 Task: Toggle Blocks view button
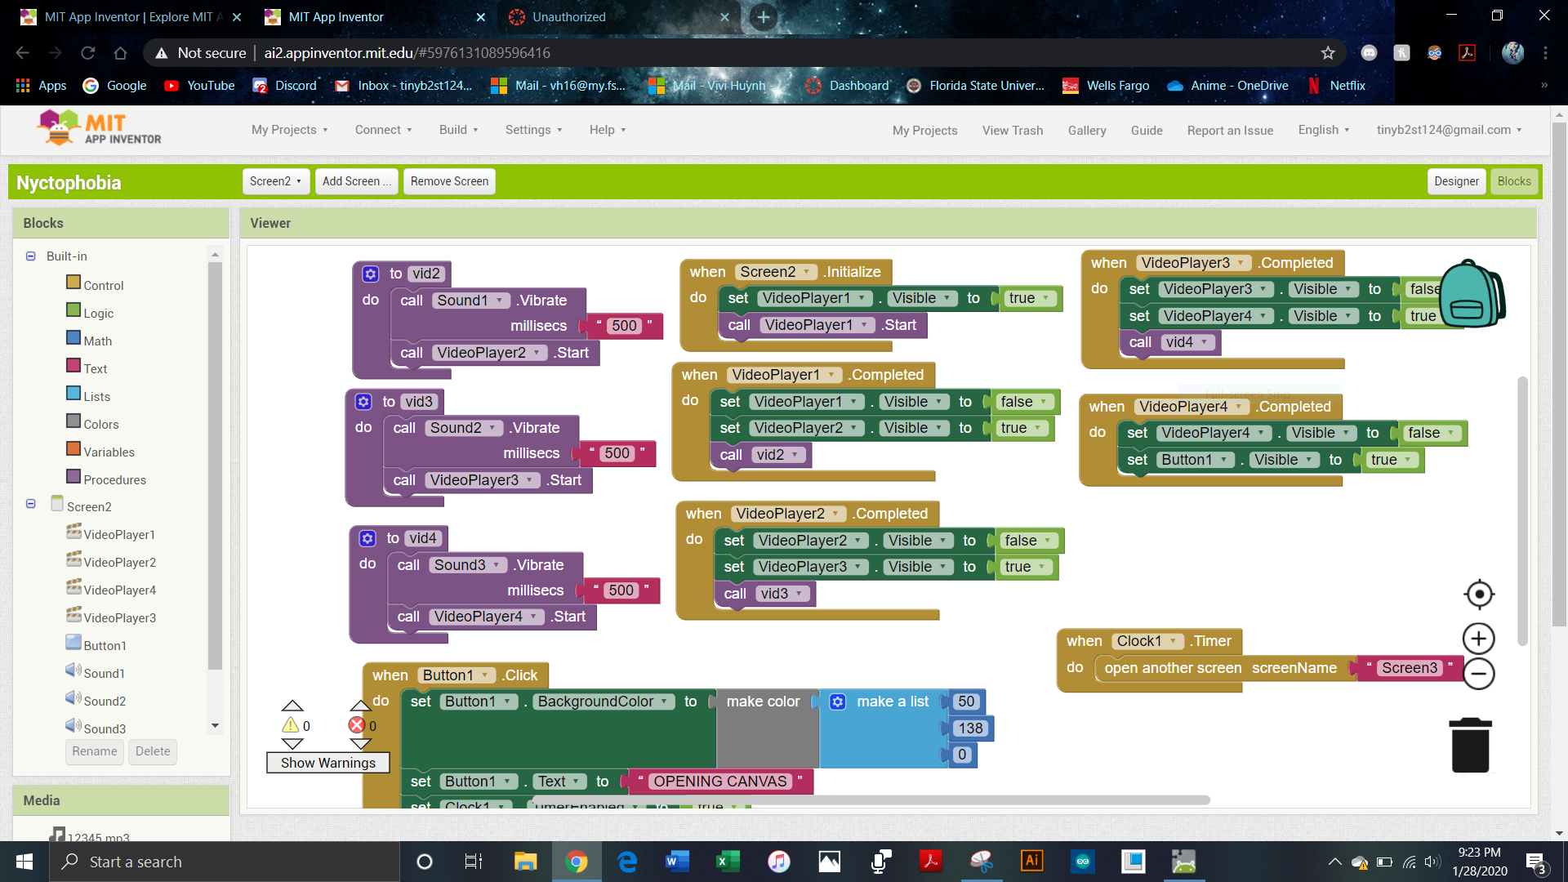click(1514, 181)
